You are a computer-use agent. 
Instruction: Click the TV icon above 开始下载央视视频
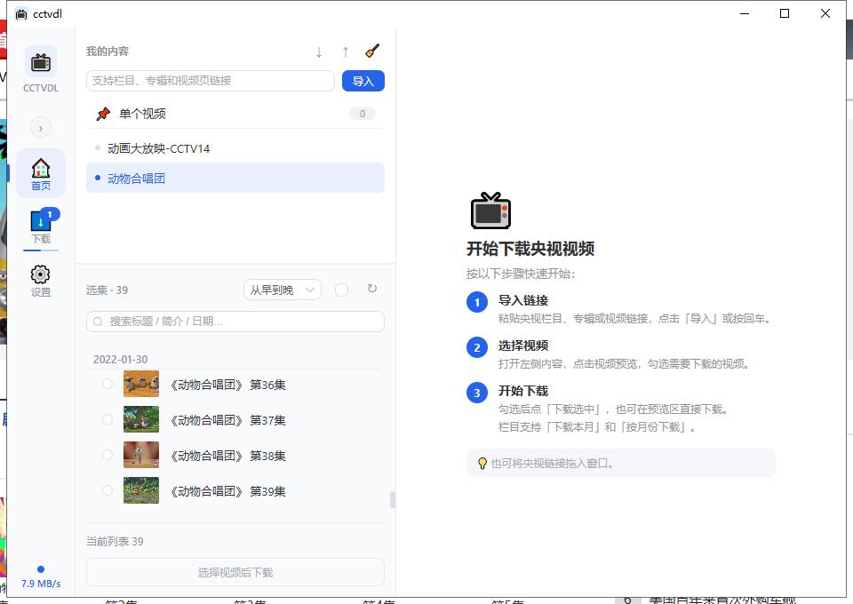coord(490,211)
